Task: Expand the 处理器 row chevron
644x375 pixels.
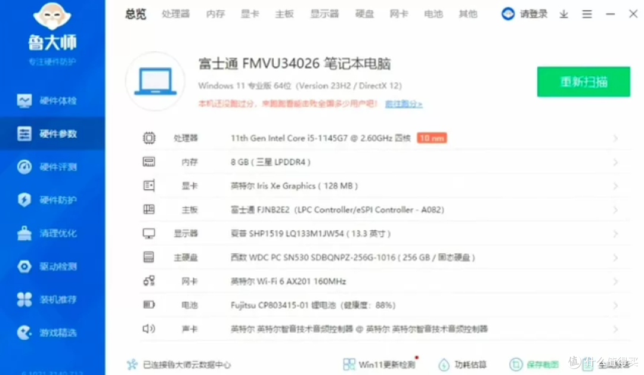Action: tap(615, 138)
